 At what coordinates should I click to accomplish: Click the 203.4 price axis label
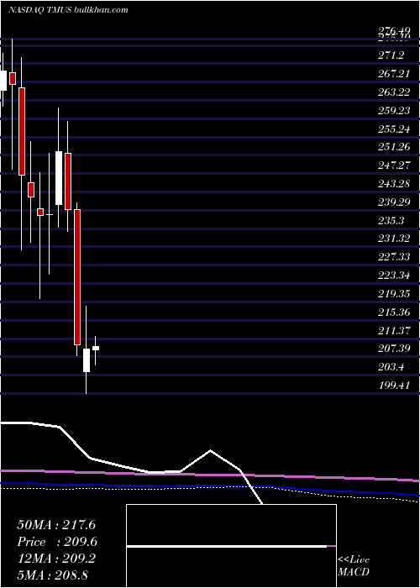click(391, 367)
